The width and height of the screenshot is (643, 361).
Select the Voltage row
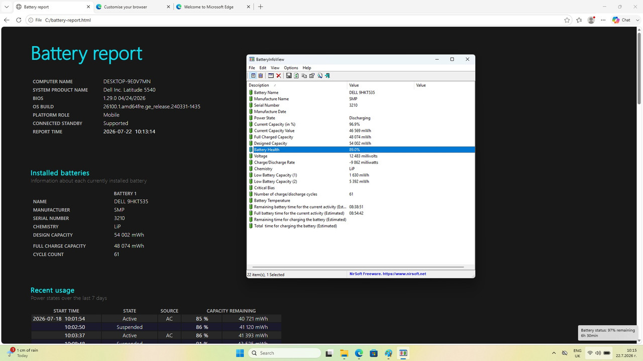point(361,156)
